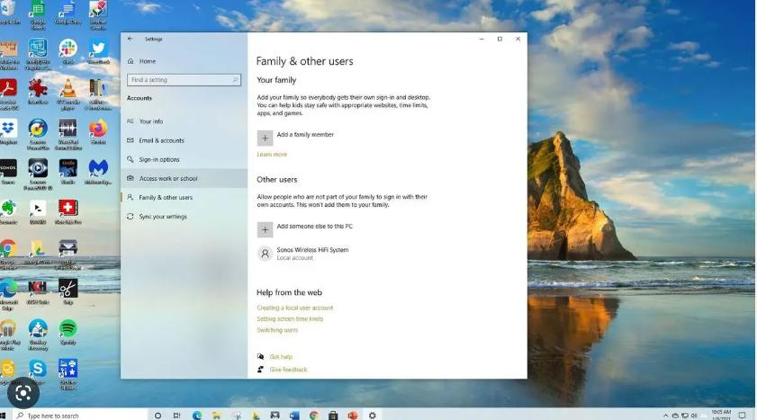Image resolution: width=757 pixels, height=420 pixels.
Task: Open the scissors Snip desktop icon
Action: [x=68, y=291]
